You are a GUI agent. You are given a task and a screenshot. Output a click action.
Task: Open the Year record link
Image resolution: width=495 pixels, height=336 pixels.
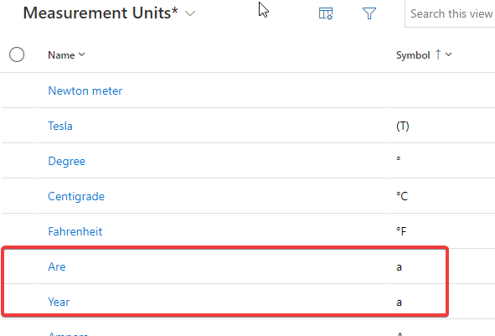(59, 302)
